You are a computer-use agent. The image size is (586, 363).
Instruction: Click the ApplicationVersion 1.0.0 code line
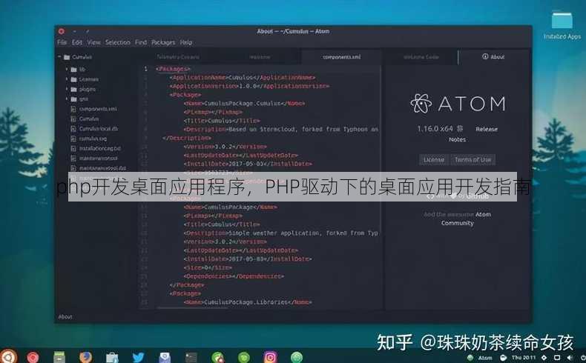(x=249, y=86)
